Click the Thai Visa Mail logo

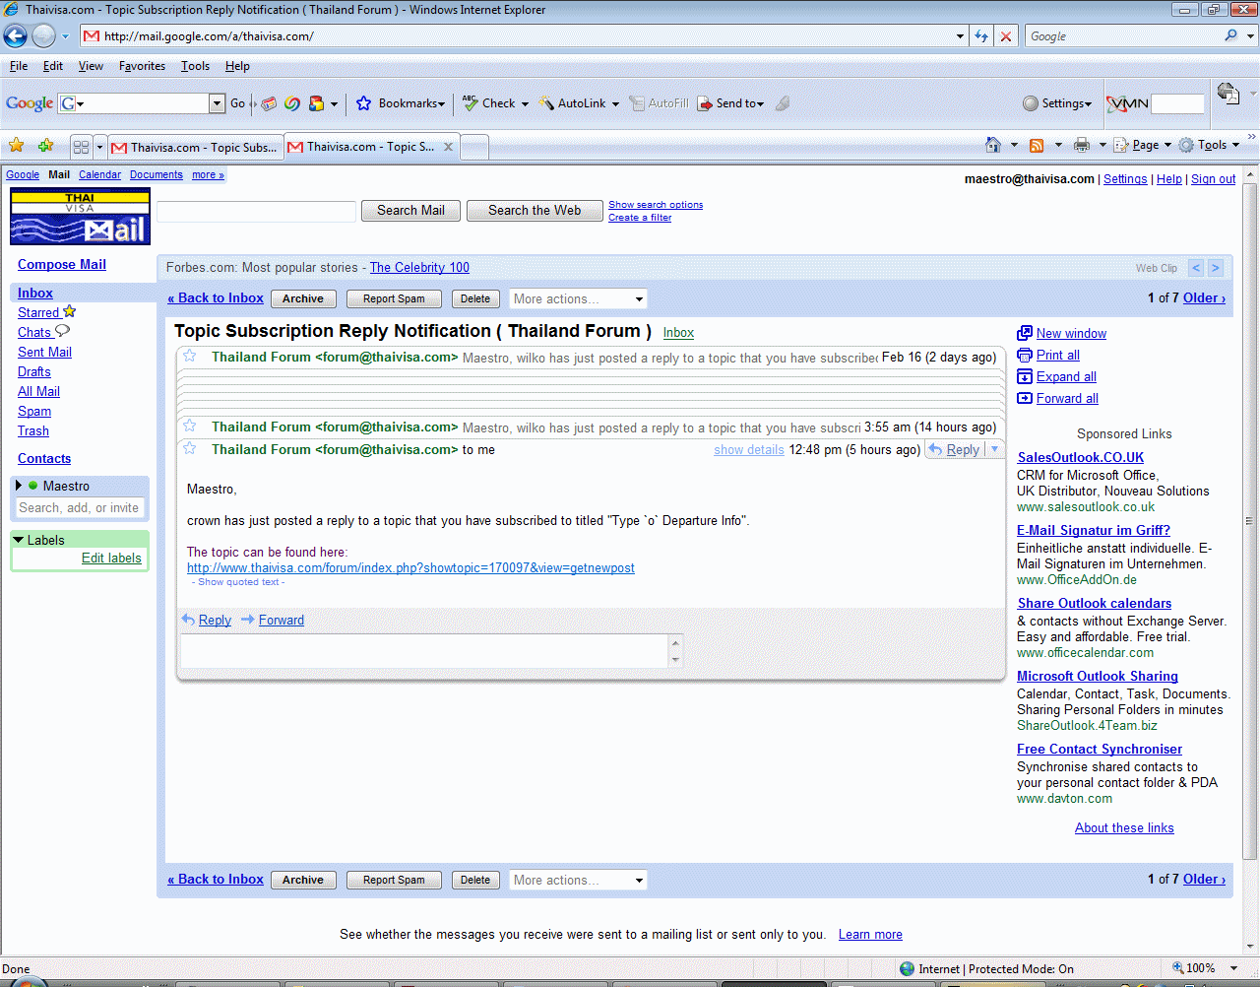[80, 217]
